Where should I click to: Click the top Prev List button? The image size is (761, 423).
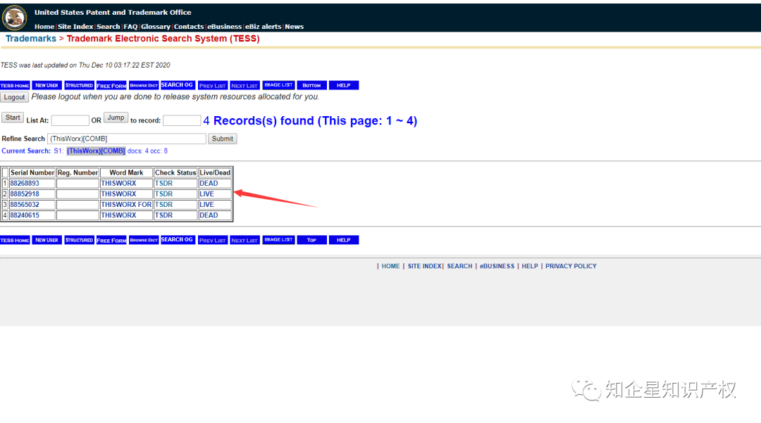(213, 85)
